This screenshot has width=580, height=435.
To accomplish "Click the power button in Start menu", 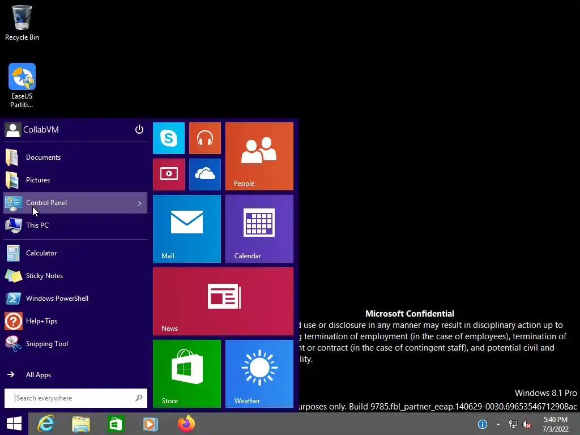I will [x=139, y=130].
